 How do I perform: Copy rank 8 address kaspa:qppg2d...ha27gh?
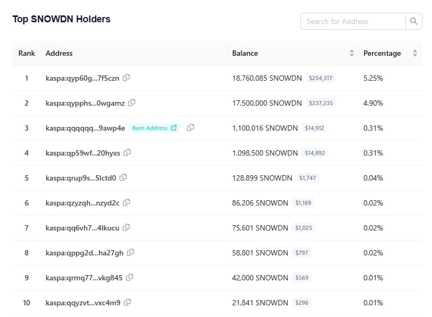click(130, 252)
